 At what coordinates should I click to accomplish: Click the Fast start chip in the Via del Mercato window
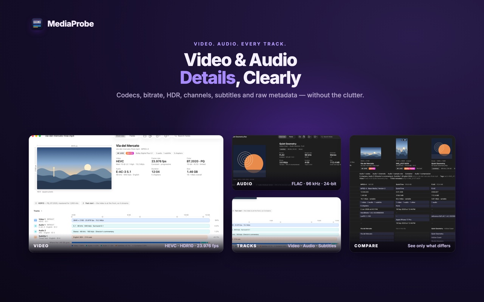[105, 203]
